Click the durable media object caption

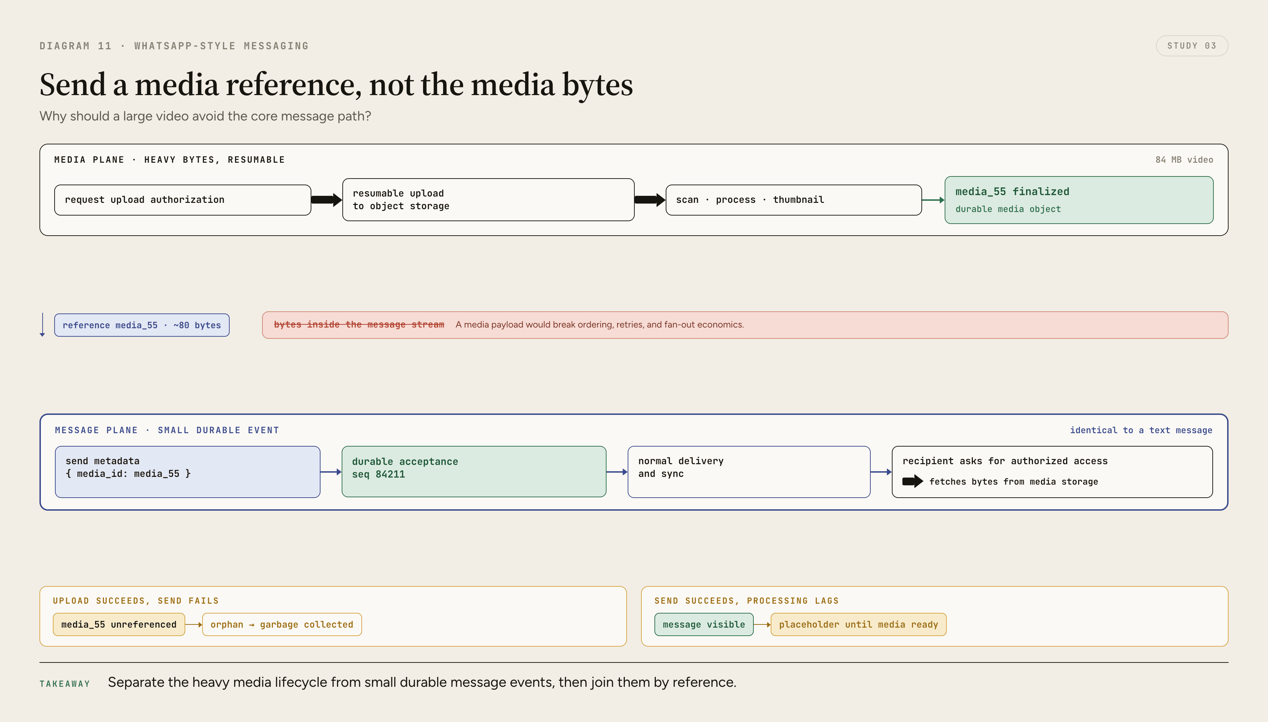[1008, 209]
